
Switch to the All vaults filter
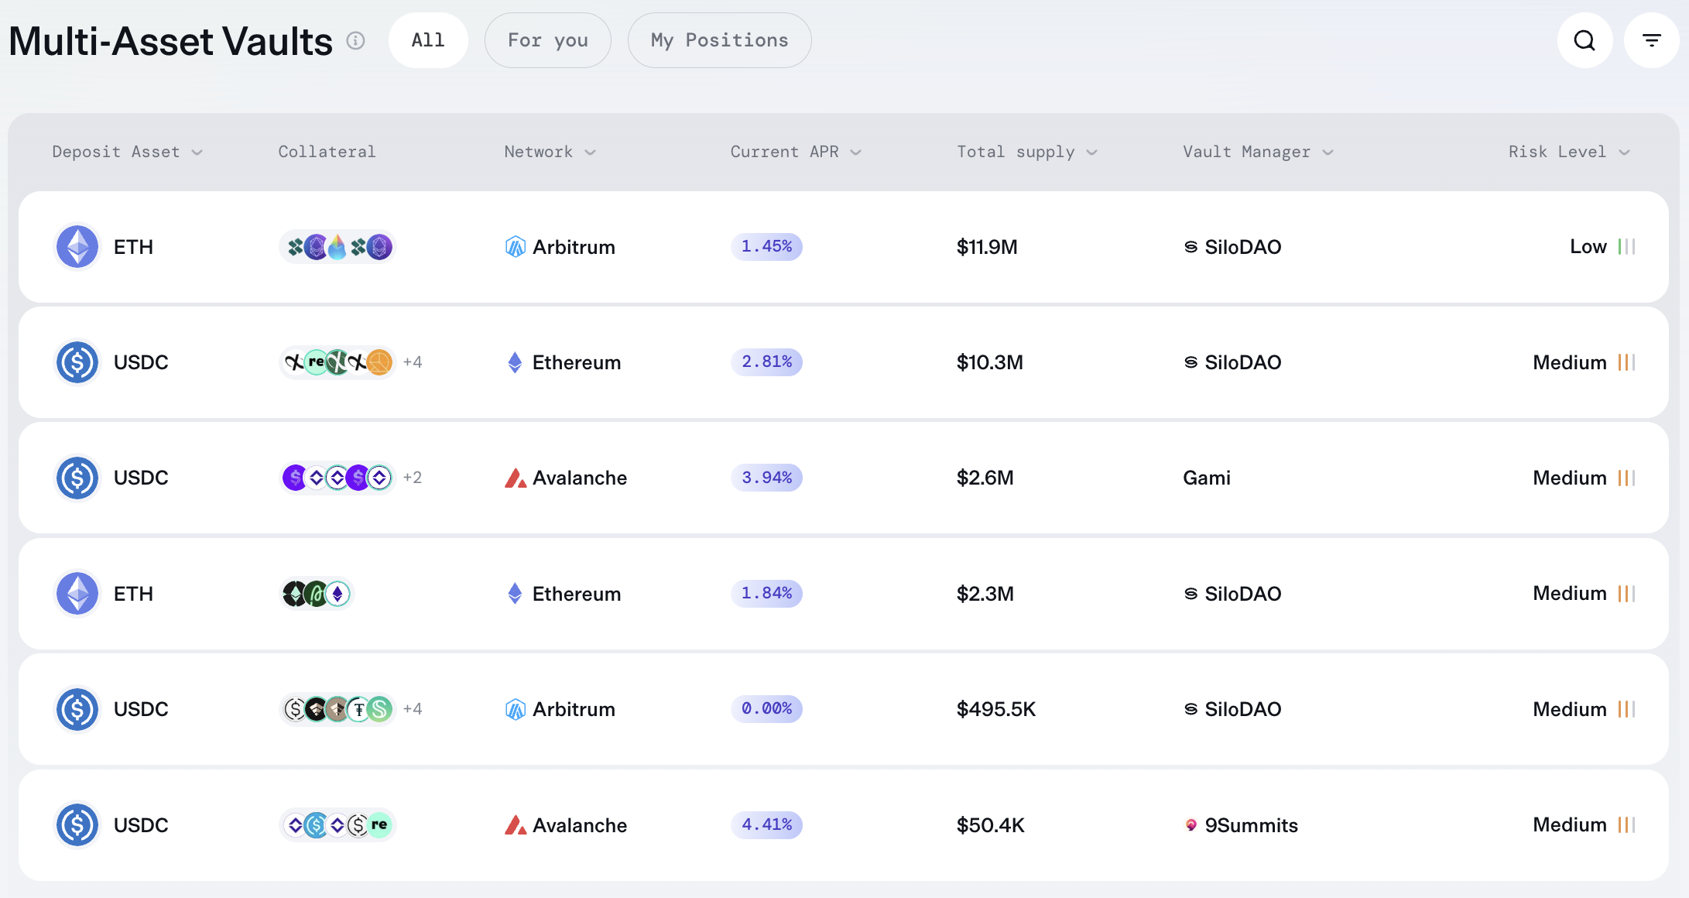[x=428, y=40]
